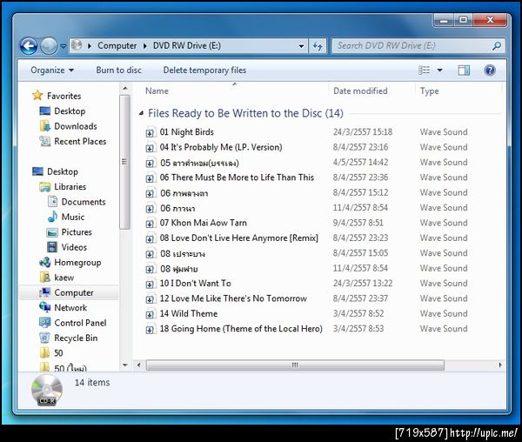
Task: Expand the address bar history dropdown
Action: click(x=301, y=46)
